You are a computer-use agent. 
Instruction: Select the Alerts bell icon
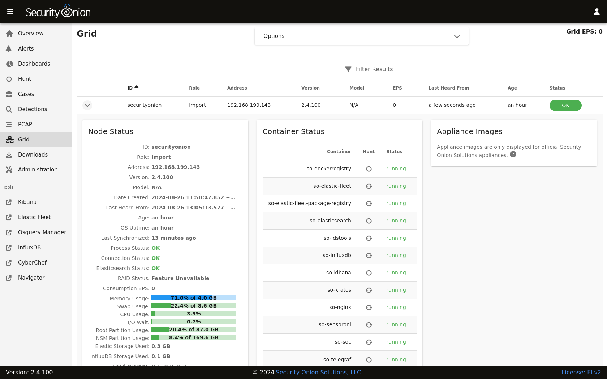[9, 49]
